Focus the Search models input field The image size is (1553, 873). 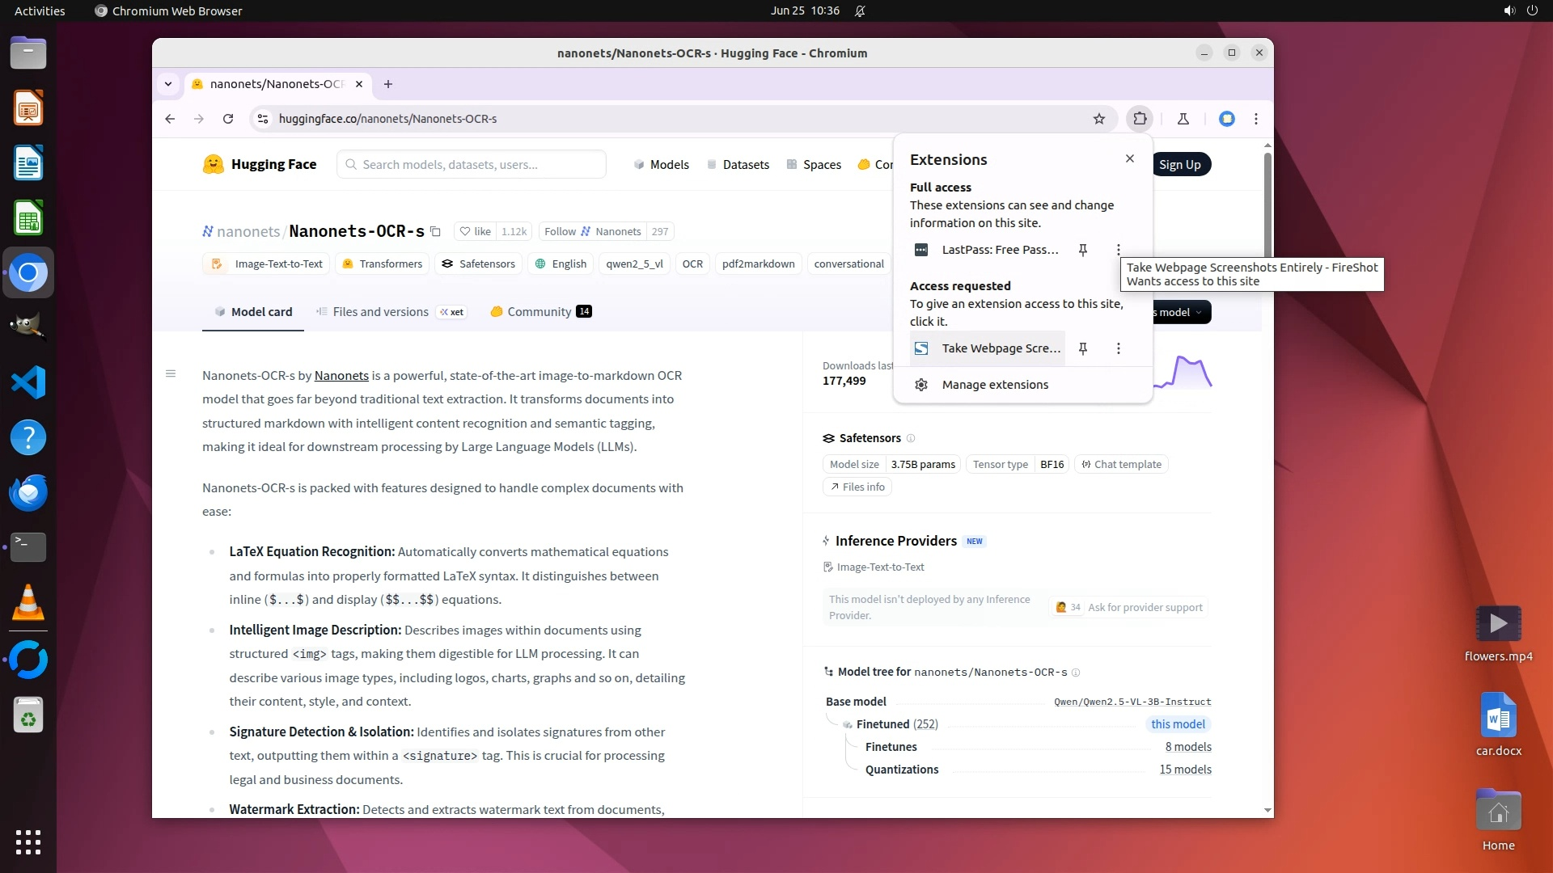472,165
